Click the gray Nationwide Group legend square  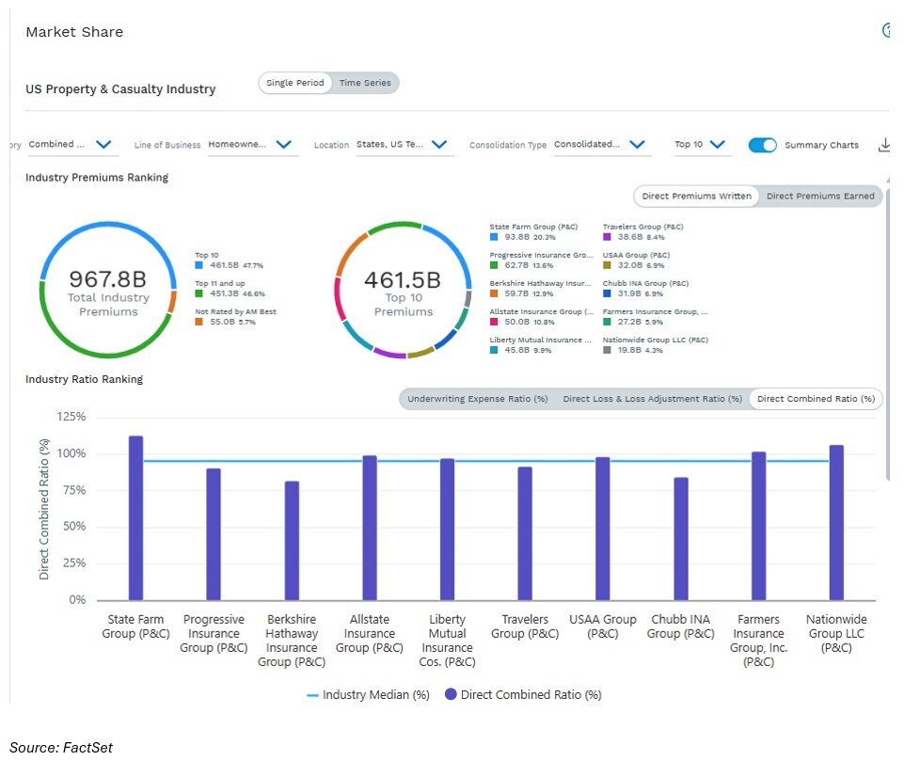click(608, 350)
